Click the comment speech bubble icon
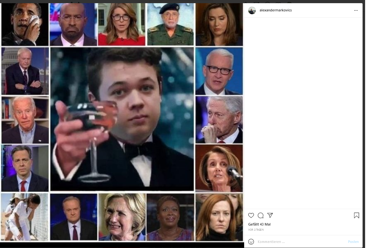 click(261, 215)
